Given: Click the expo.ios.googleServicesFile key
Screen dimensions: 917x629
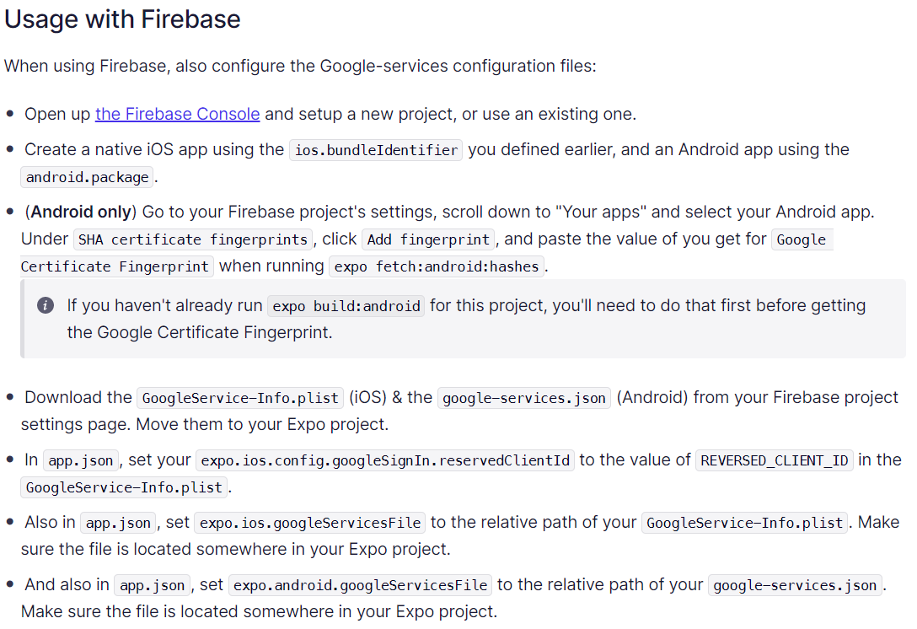Looking at the screenshot, I should tap(310, 523).
